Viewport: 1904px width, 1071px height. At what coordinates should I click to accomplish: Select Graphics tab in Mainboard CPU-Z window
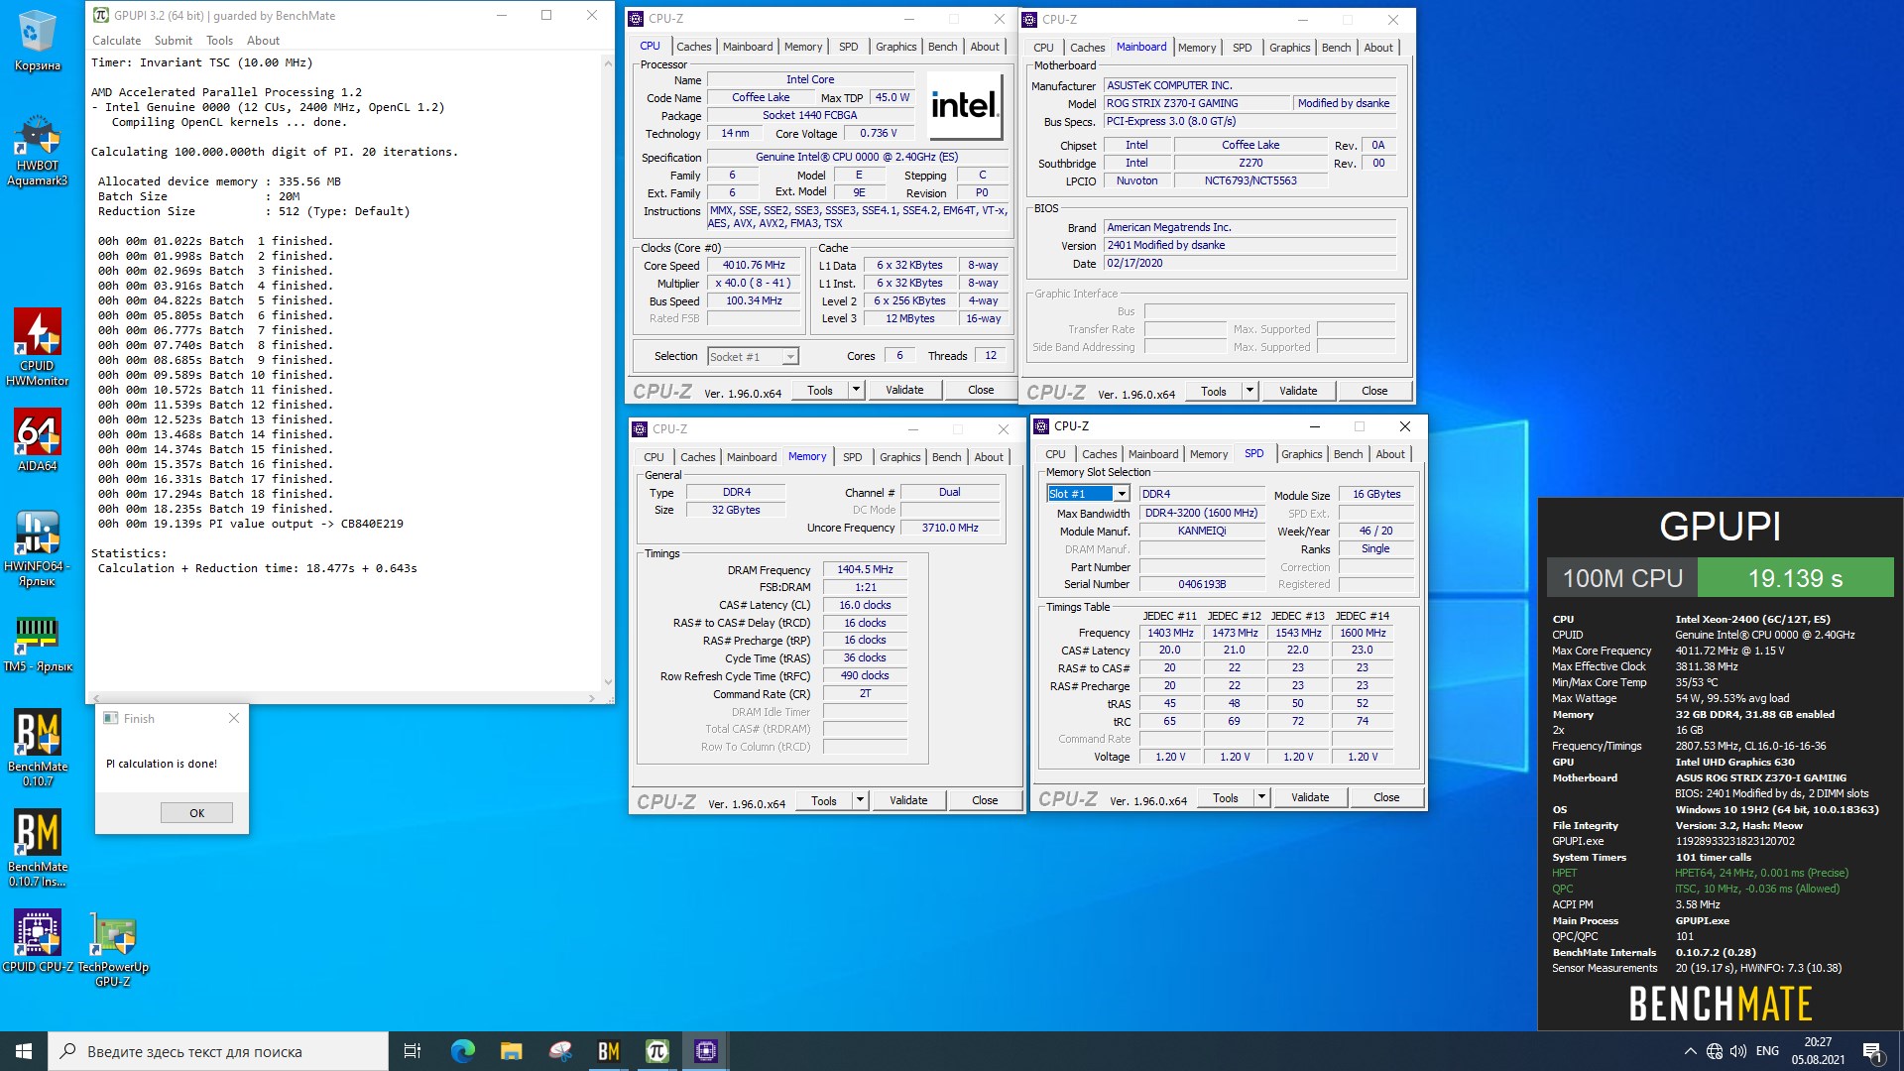pyautogui.click(x=1289, y=48)
